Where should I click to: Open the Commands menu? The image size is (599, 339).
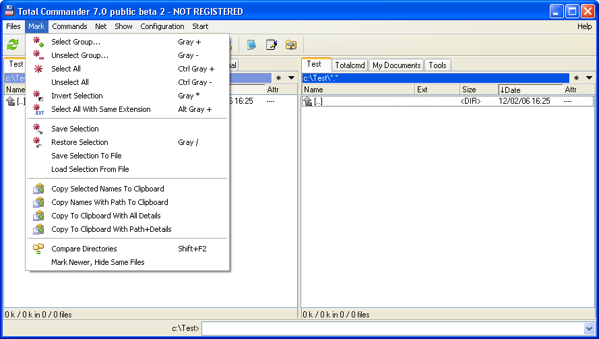pyautogui.click(x=69, y=26)
